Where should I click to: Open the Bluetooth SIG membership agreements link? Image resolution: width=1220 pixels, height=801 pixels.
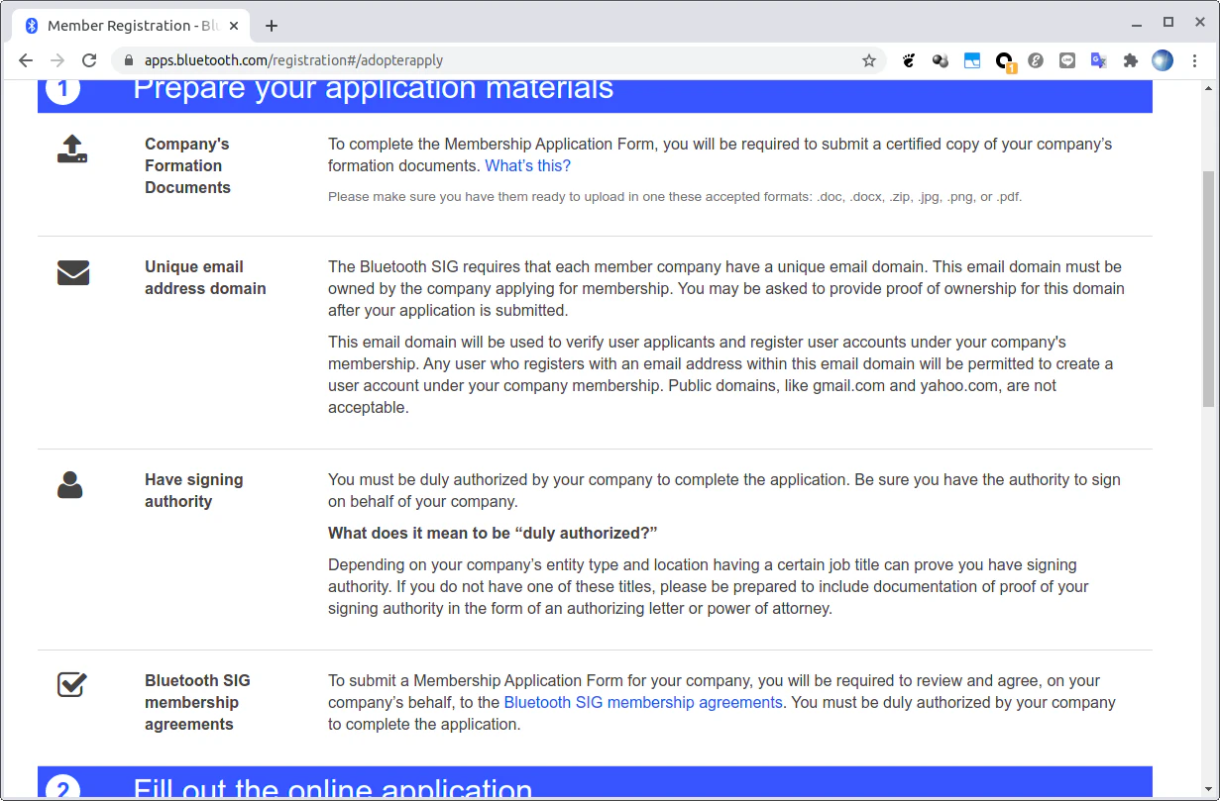pyautogui.click(x=643, y=702)
